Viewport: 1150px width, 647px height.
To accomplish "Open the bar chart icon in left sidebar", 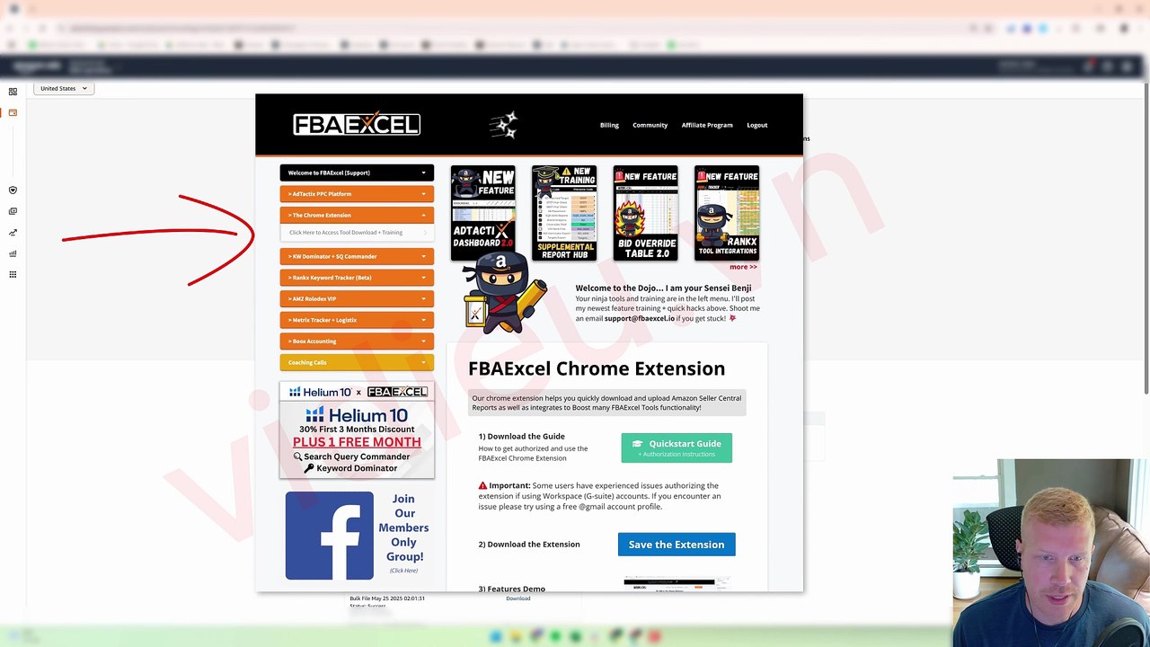I will (x=13, y=253).
